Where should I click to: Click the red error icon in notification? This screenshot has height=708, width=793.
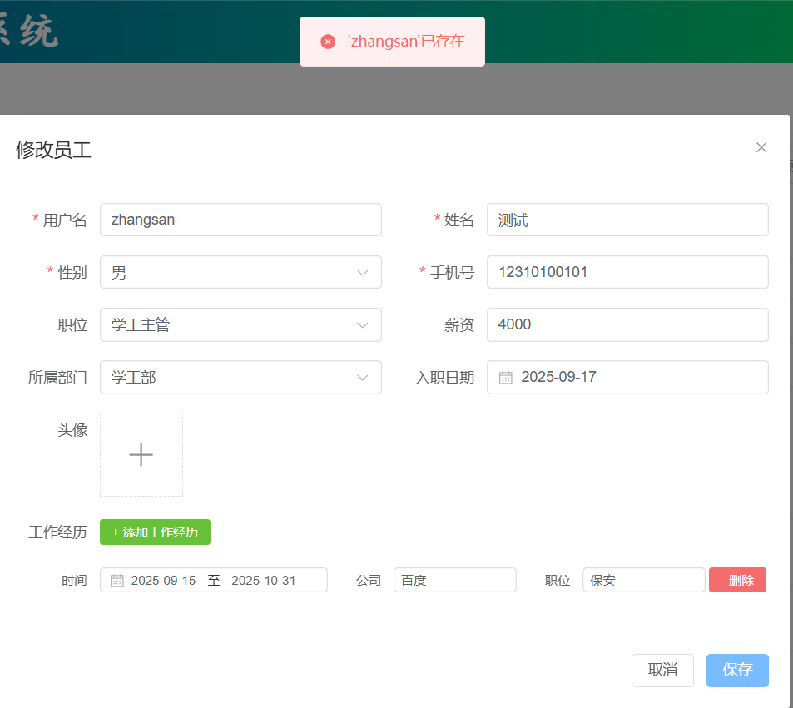(x=328, y=42)
